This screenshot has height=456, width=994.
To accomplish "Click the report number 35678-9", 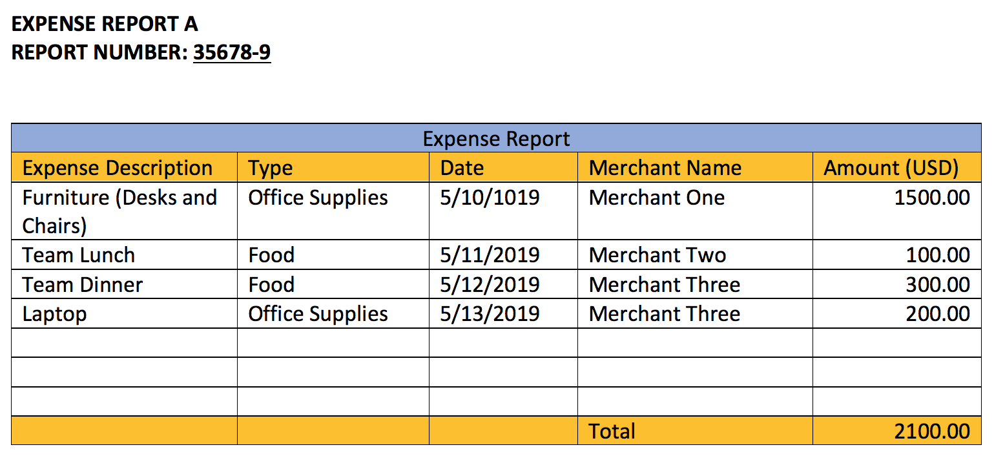I will pos(232,52).
